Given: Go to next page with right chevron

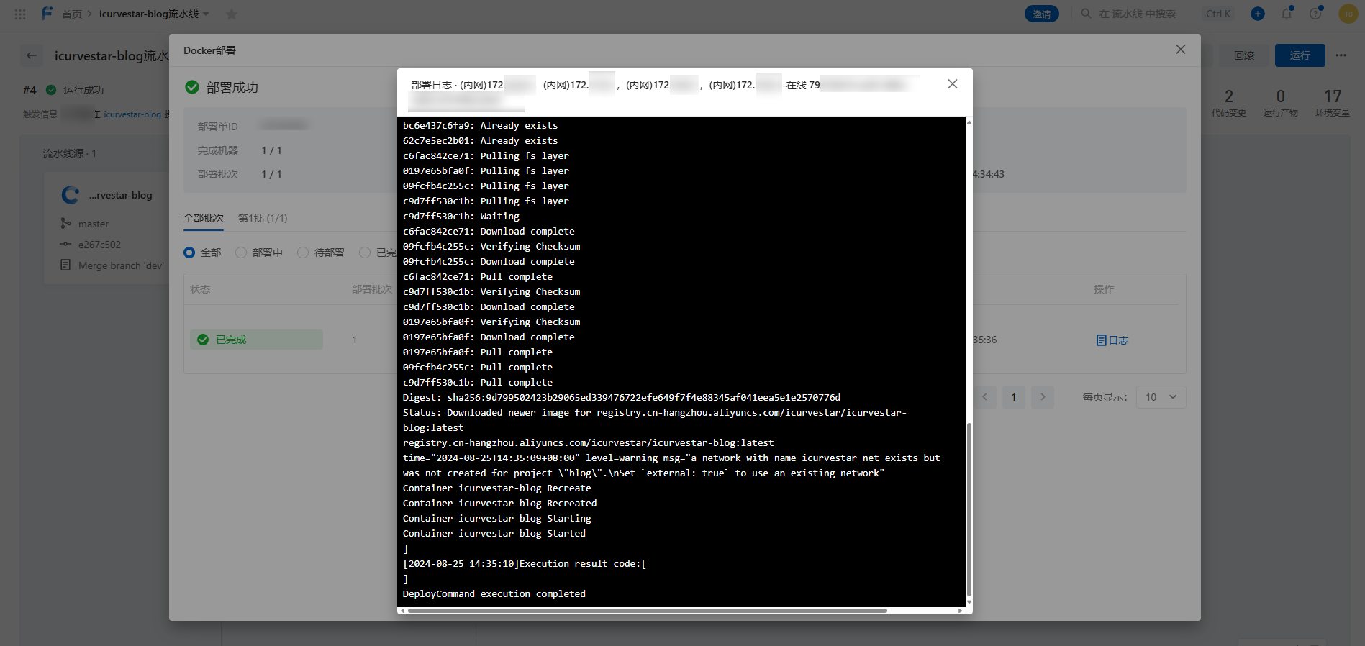Looking at the screenshot, I should pyautogui.click(x=1043, y=397).
